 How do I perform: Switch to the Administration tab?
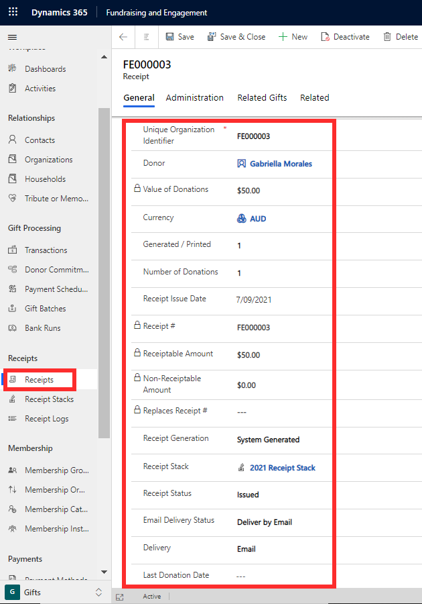click(x=194, y=98)
